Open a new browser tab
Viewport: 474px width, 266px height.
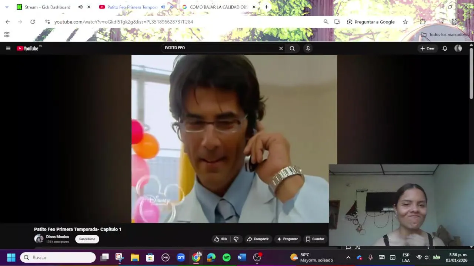pos(266,7)
